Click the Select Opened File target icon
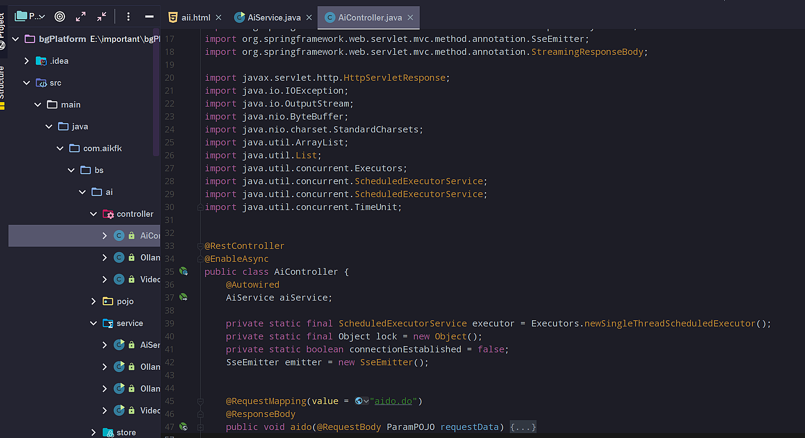The height and width of the screenshot is (438, 805). coord(59,17)
